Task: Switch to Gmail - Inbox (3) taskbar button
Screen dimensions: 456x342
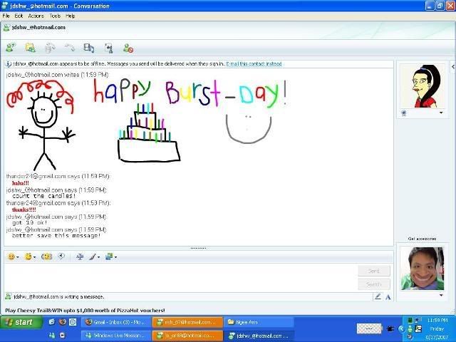Action: (x=116, y=322)
